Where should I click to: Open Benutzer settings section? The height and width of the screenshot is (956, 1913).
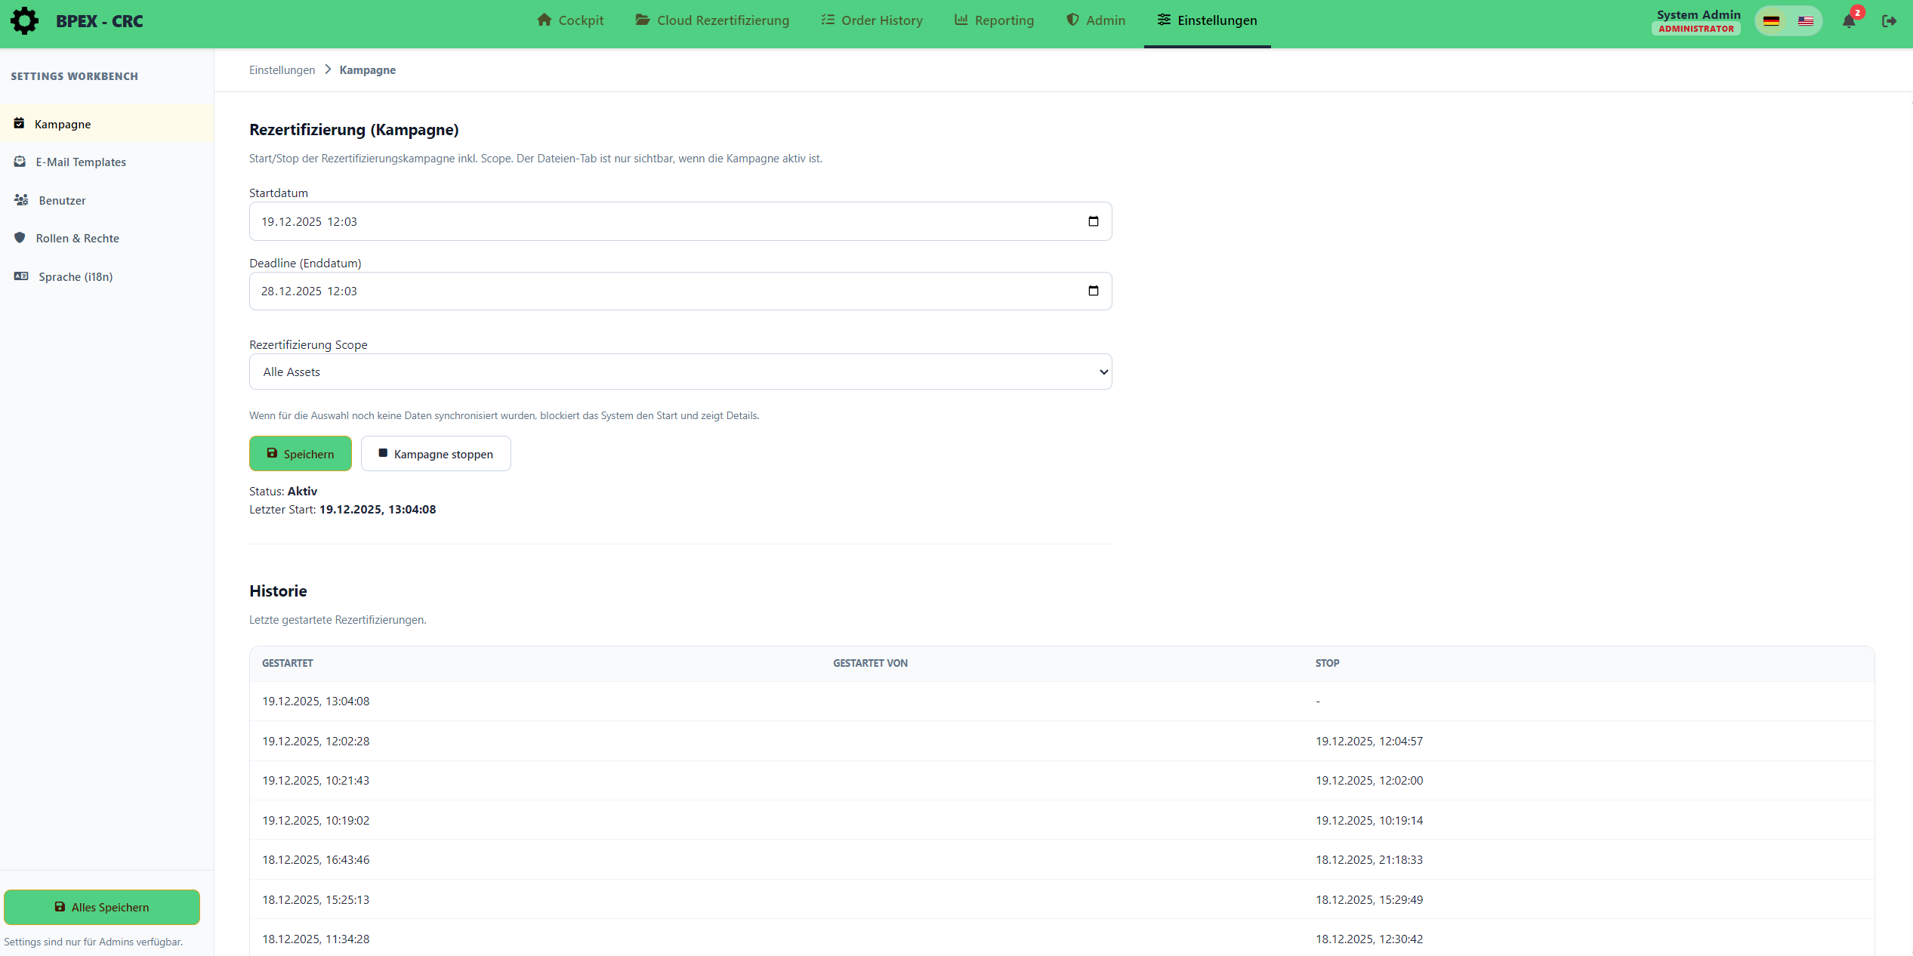pos(62,200)
